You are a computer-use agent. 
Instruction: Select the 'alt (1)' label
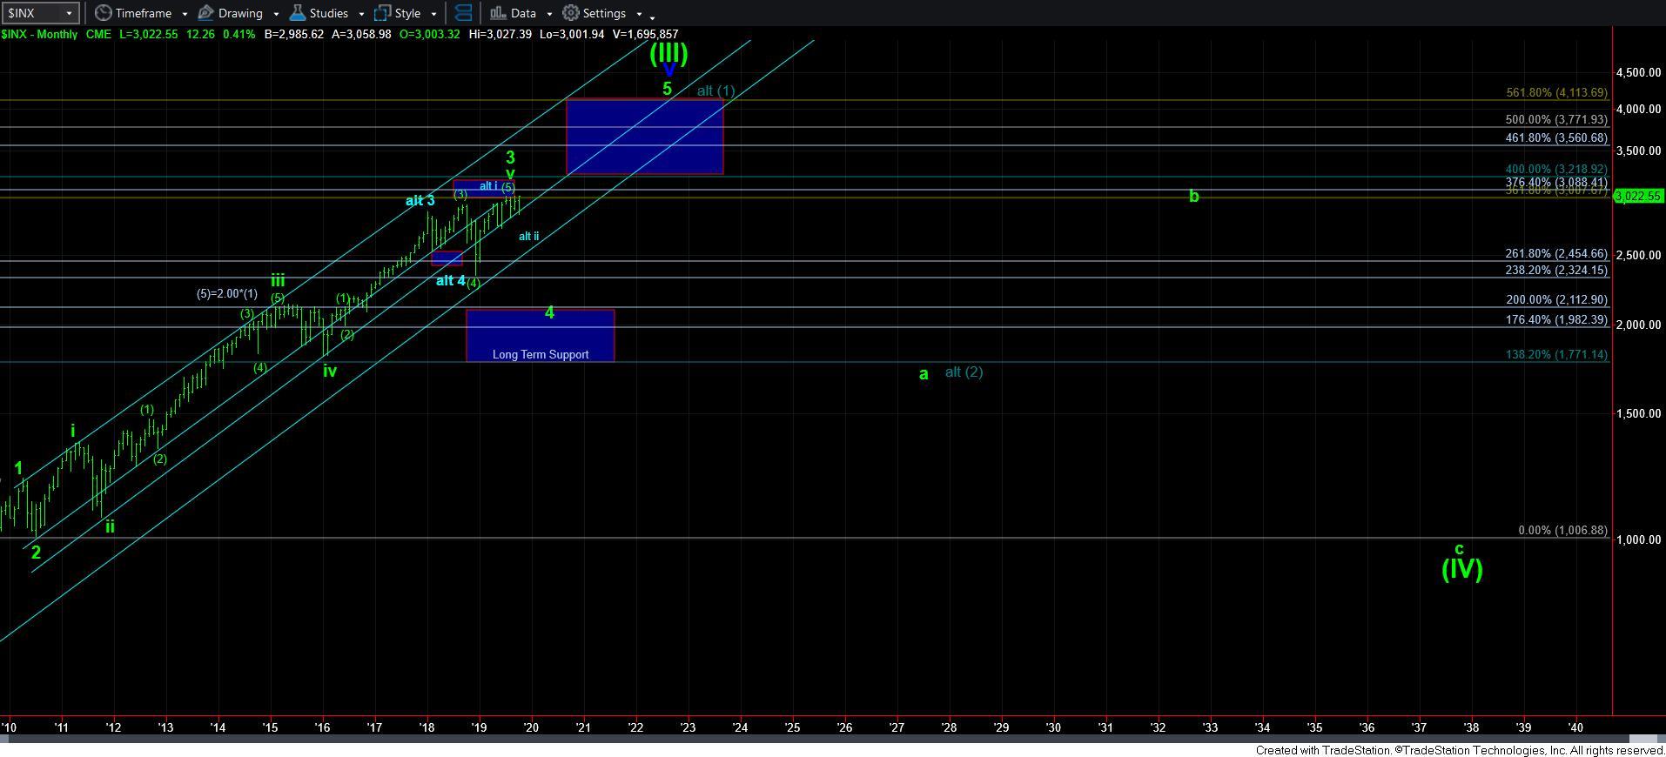(716, 90)
